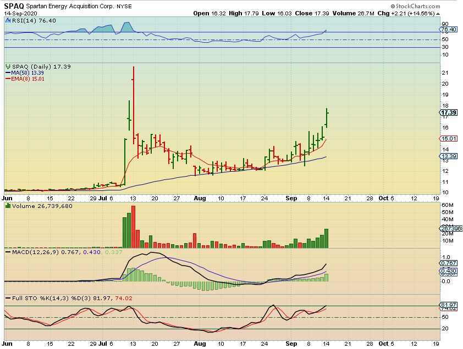Click the Close 17.39 value

coord(312,13)
